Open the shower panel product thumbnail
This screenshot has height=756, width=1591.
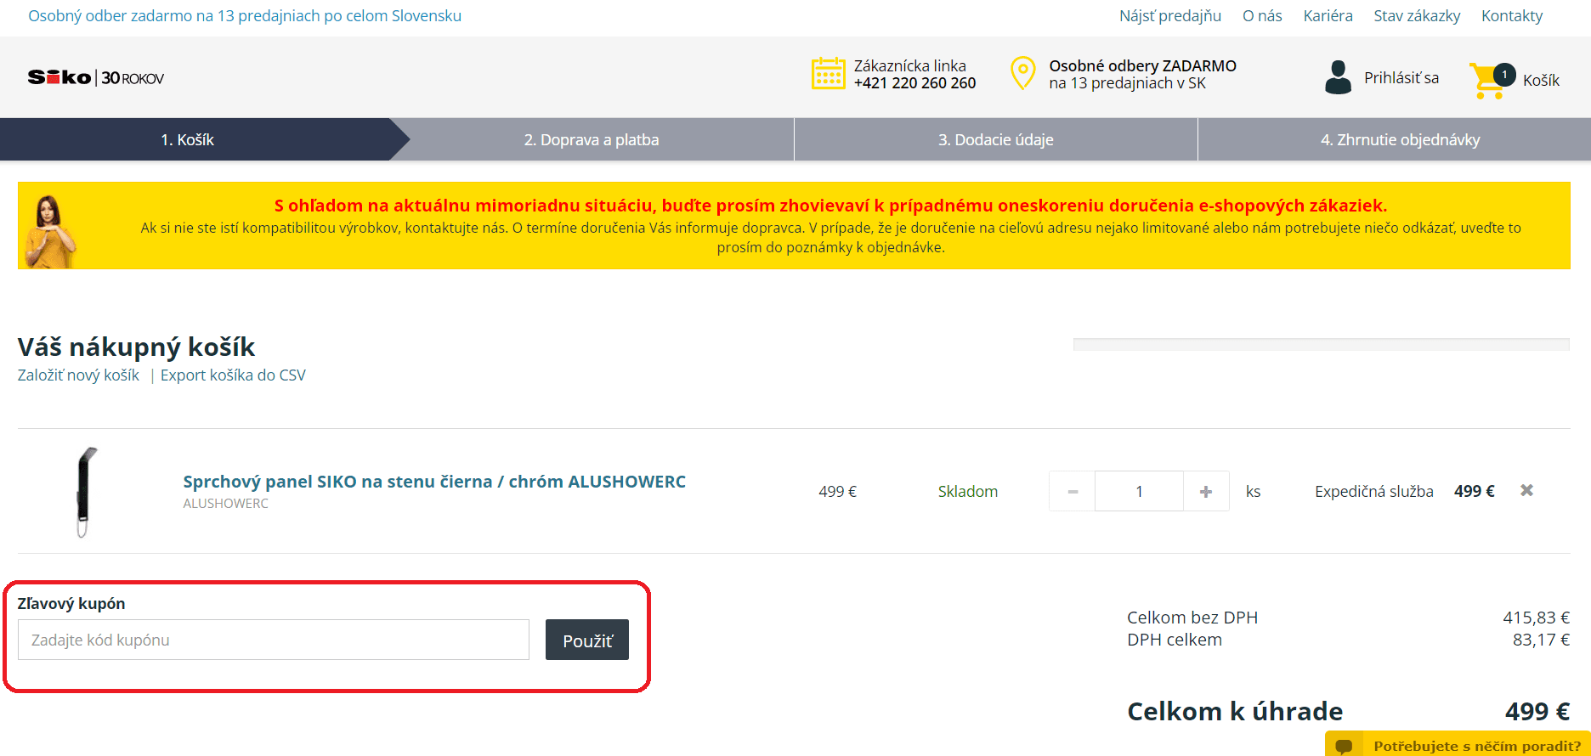tap(86, 491)
